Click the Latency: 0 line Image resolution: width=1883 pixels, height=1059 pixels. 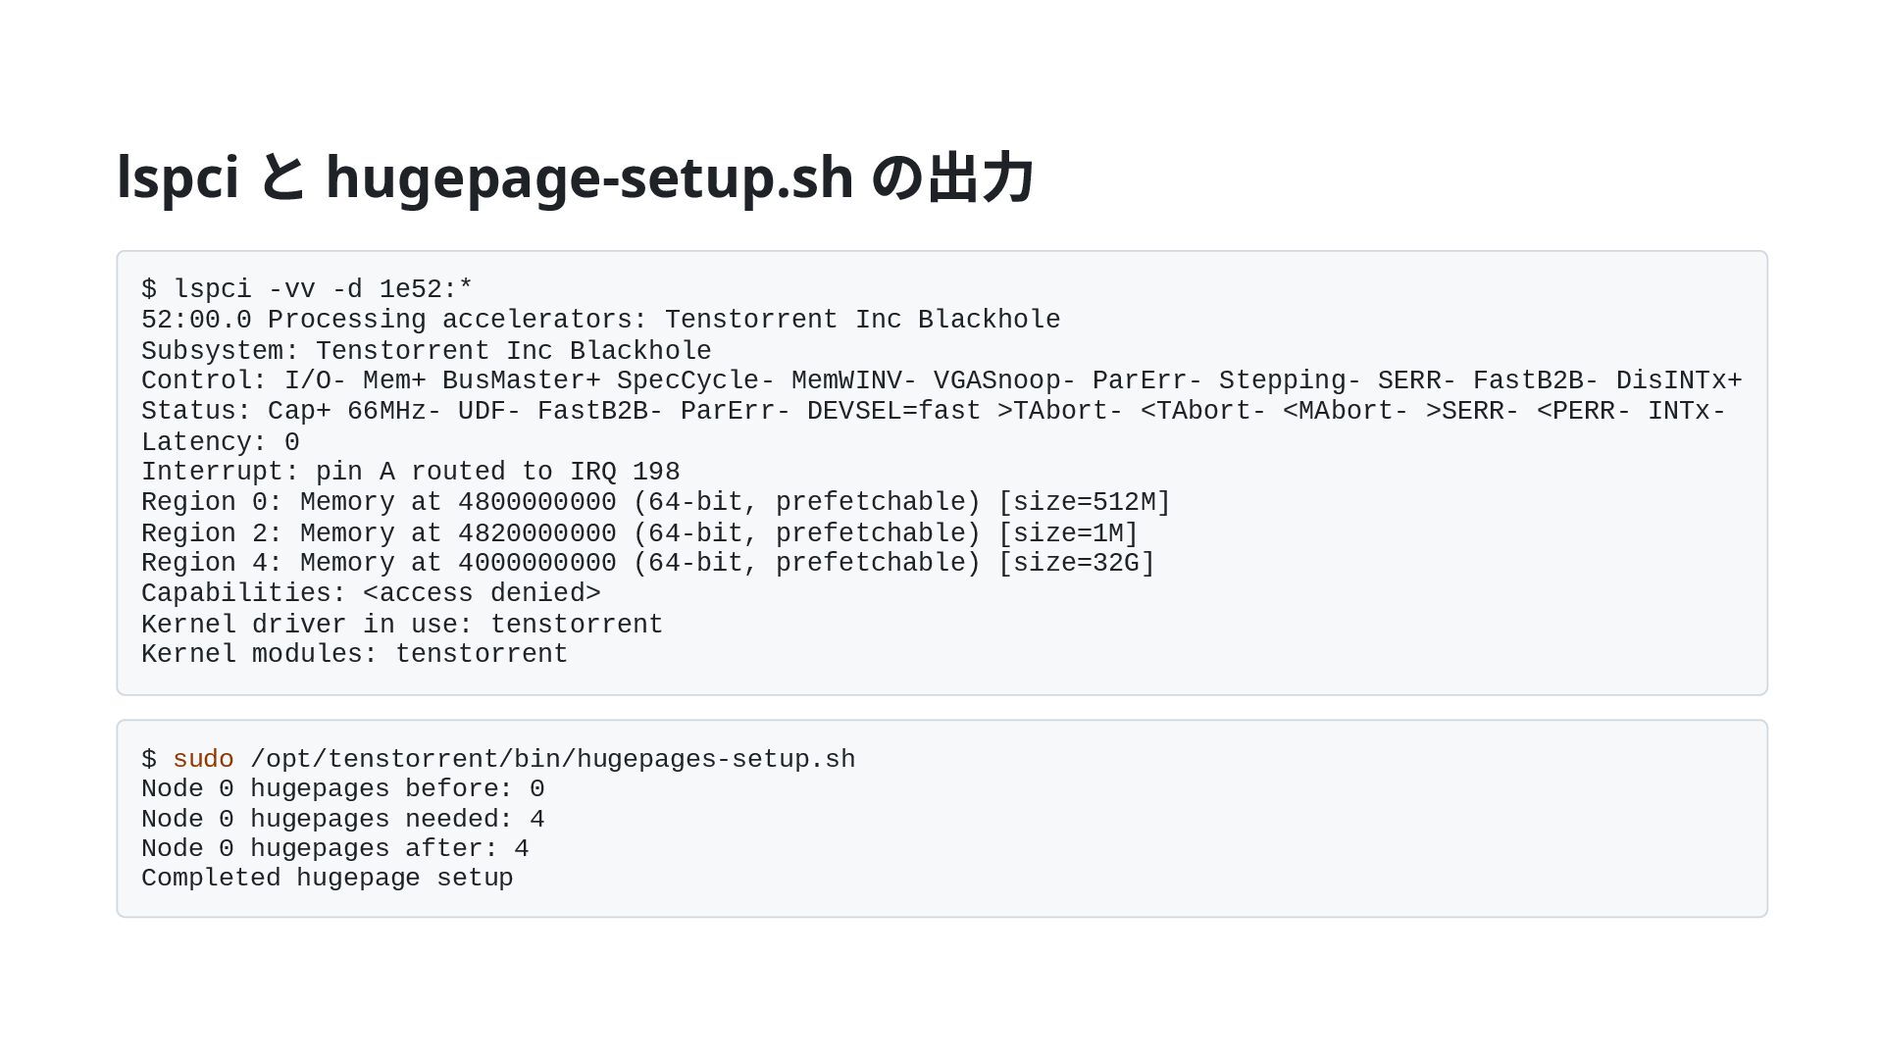220,442
